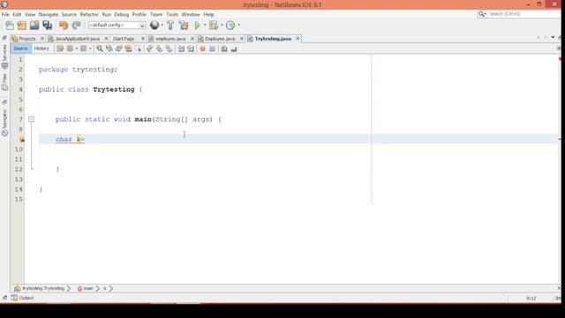Click Find Next Occurrence icon
This screenshot has width=565, height=318.
pos(118,49)
